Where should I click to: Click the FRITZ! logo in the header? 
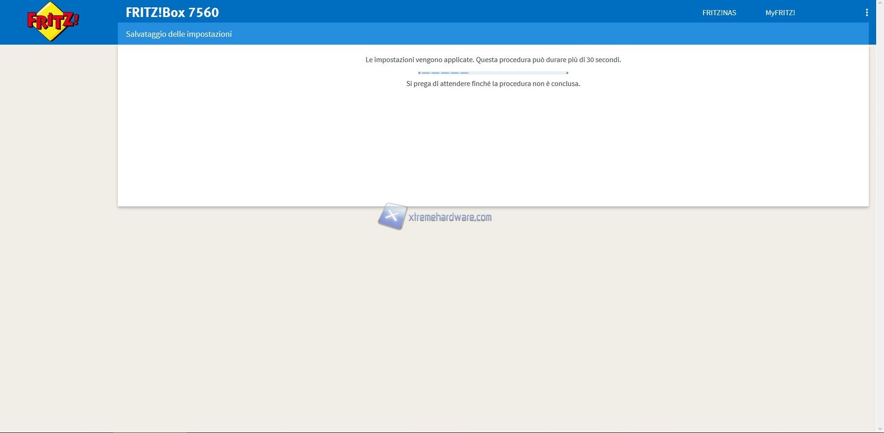point(52,22)
